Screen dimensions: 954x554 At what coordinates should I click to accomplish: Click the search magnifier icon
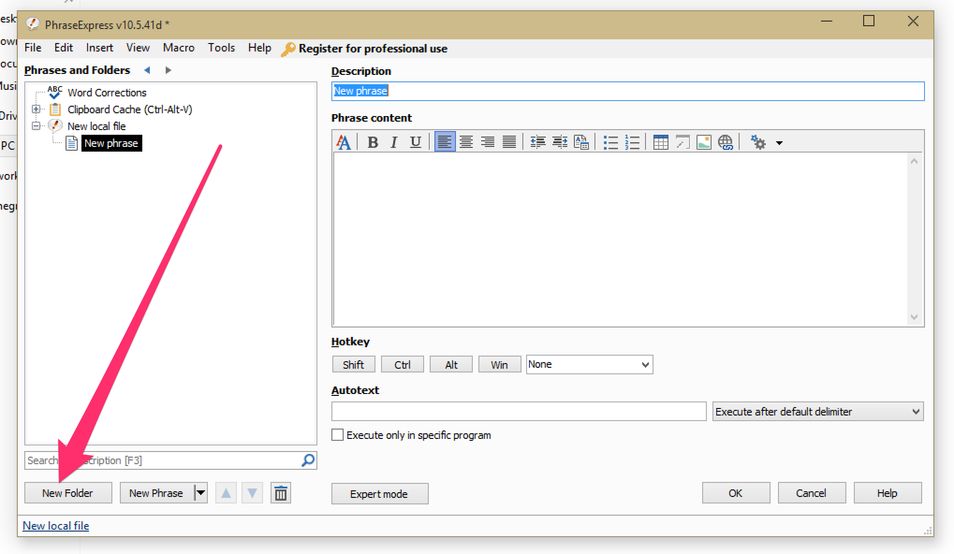[x=308, y=460]
